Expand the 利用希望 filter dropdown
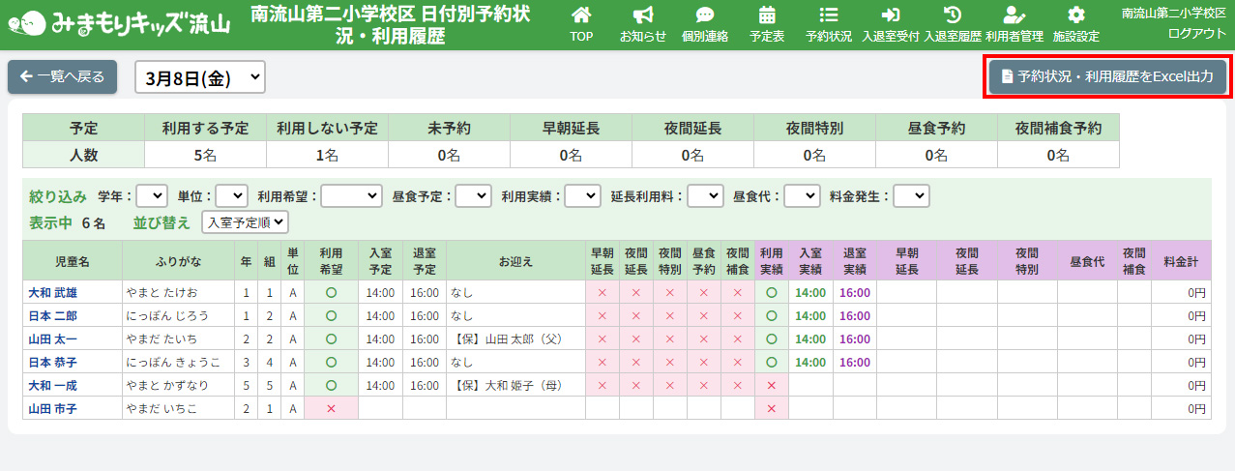The image size is (1235, 471). point(351,196)
